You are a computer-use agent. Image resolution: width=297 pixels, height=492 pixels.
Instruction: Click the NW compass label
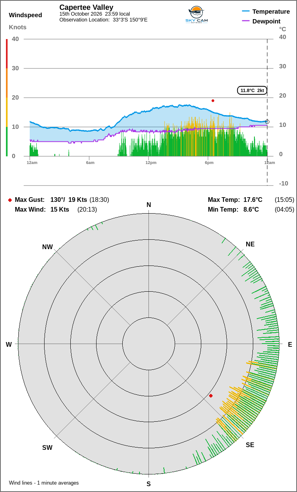point(47,247)
